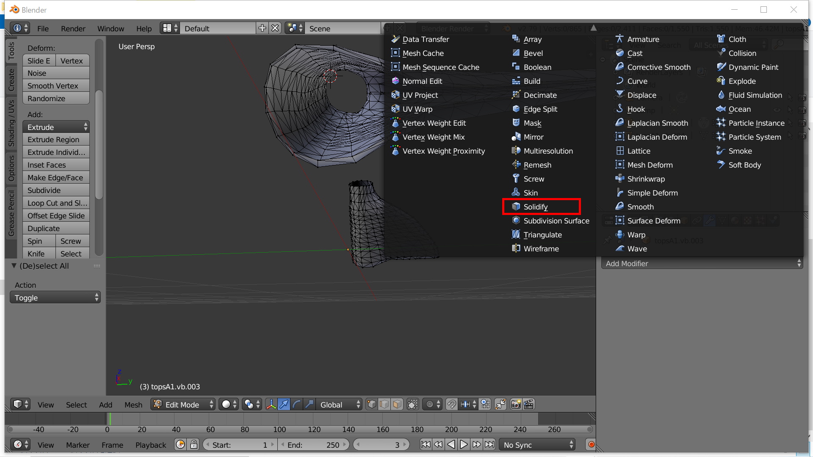Screen dimensions: 813x457
Task: Toggle use preview range clock icon
Action: point(180,445)
